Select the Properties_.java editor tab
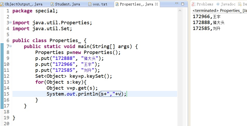This screenshot has width=247, height=126. click(136, 4)
